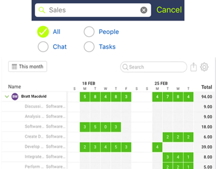The width and height of the screenshot is (216, 169).
Task: Clear the Sales search text
Action: pos(144,10)
